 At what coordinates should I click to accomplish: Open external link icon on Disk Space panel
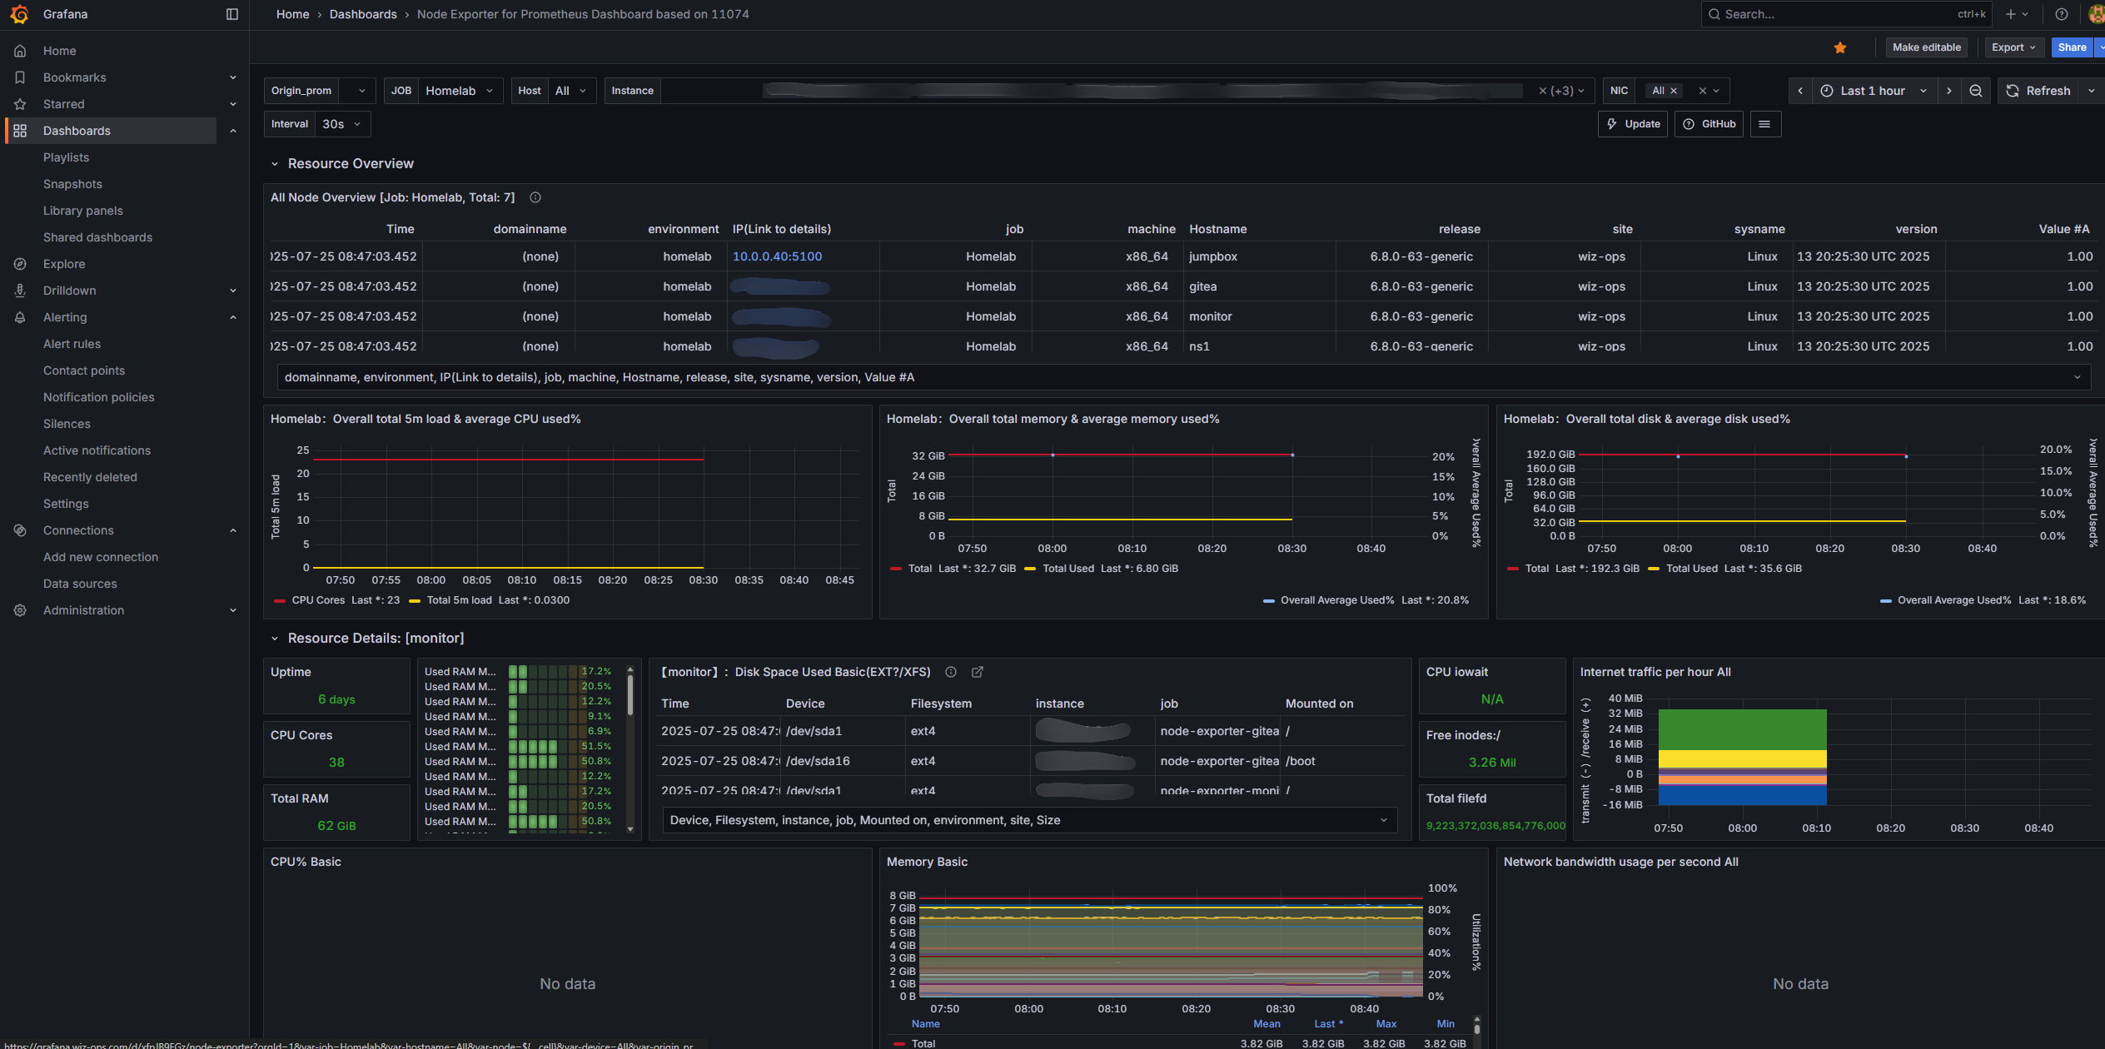coord(978,672)
